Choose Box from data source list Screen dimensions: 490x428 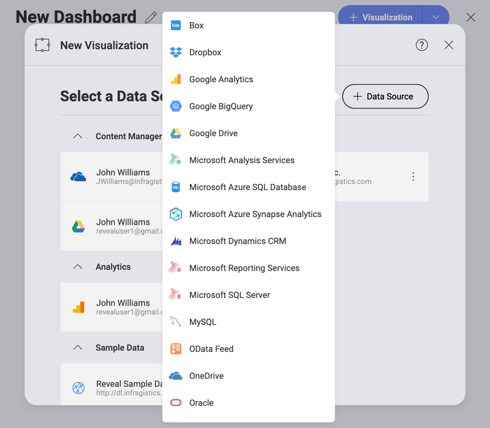click(249, 25)
